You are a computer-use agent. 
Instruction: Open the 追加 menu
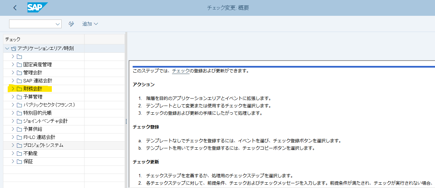click(90, 24)
